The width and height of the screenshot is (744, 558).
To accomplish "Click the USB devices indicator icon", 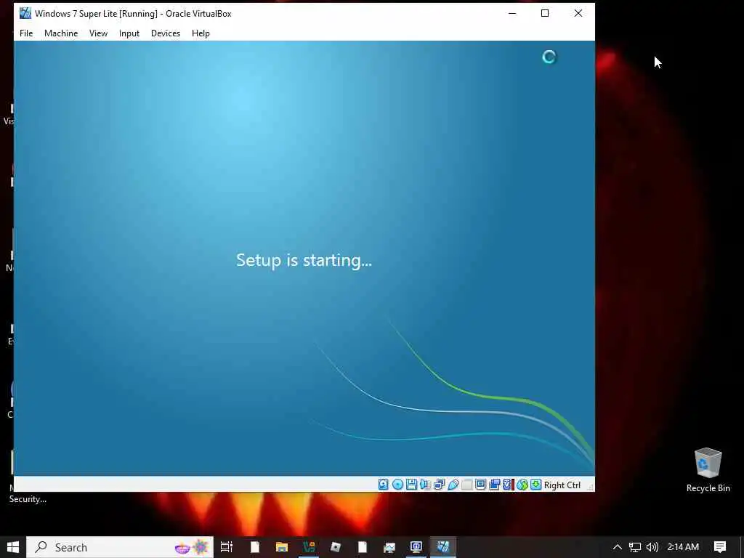I will 453,485.
